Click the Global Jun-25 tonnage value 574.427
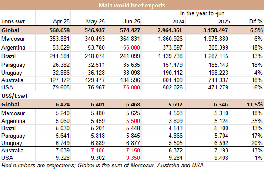264x169 pixels. [130, 30]
